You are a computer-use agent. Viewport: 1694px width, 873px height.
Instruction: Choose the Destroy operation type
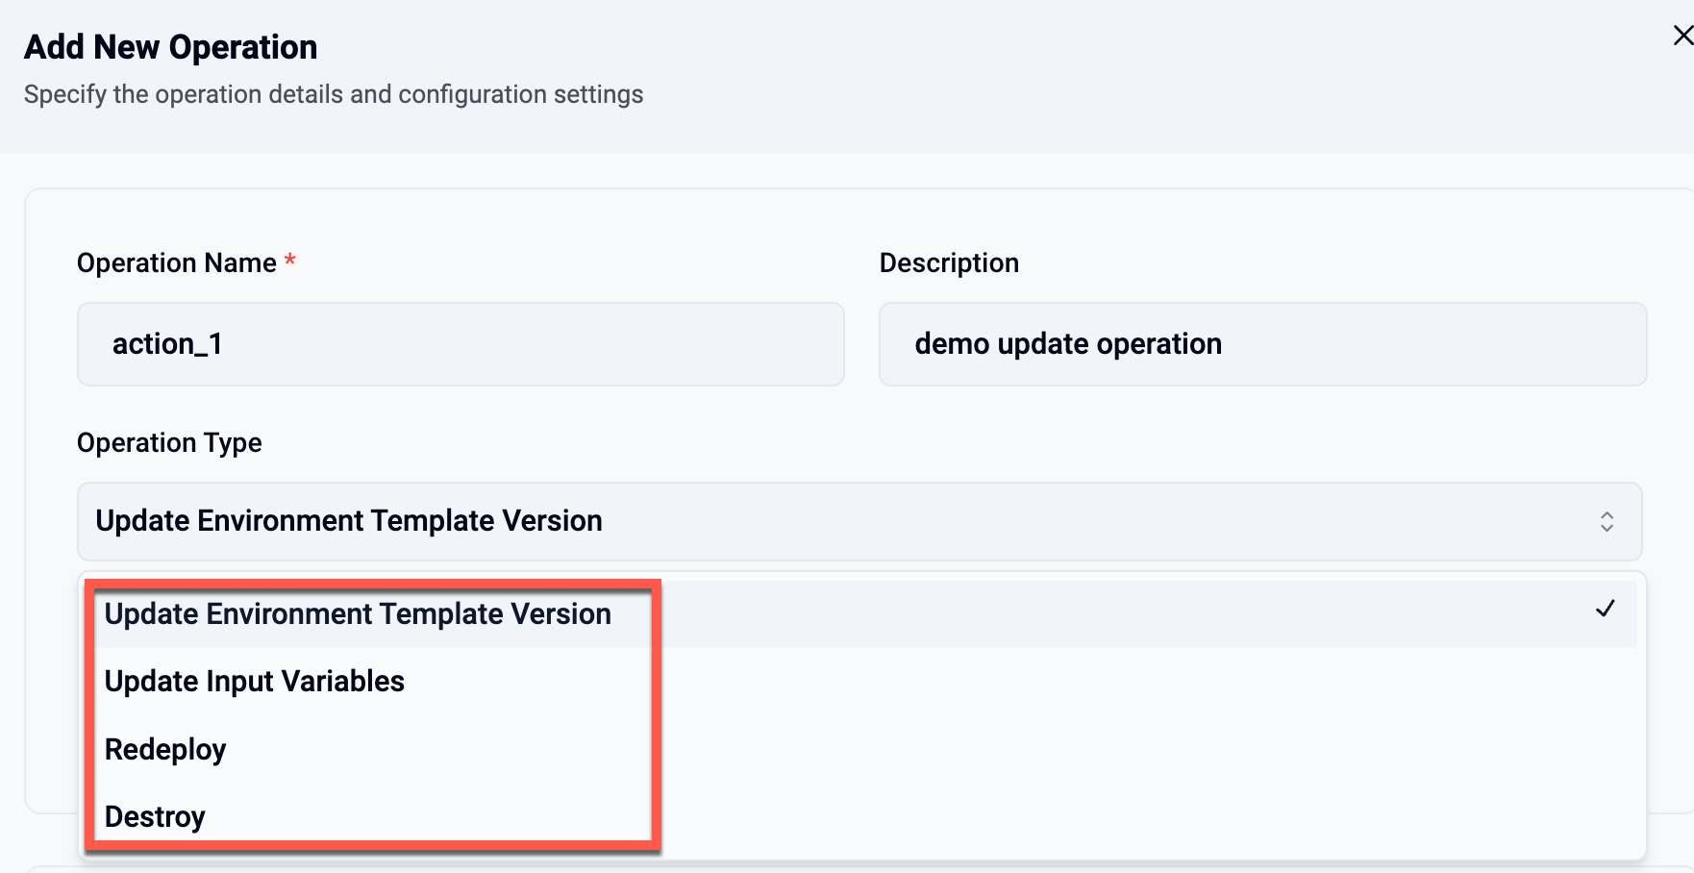155,816
